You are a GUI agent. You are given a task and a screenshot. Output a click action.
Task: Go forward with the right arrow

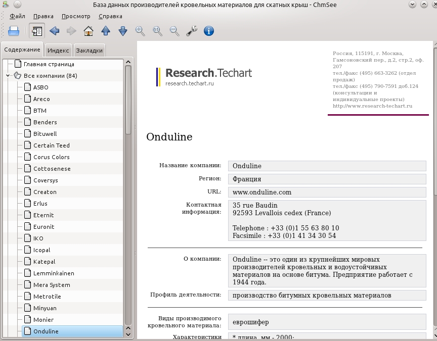coord(71,31)
